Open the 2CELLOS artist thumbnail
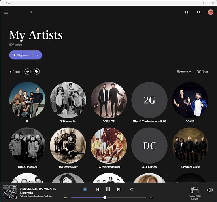Viewport: 217px width, 202px height. point(108,100)
